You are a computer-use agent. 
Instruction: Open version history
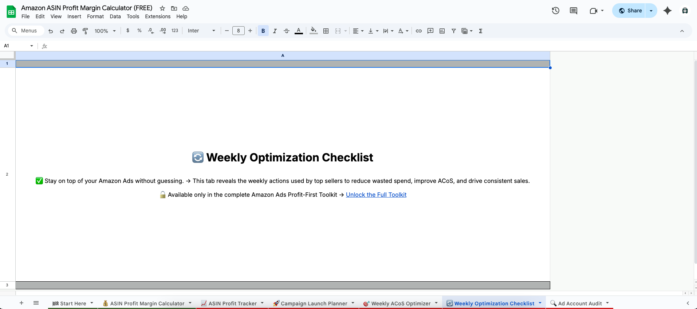tap(556, 11)
